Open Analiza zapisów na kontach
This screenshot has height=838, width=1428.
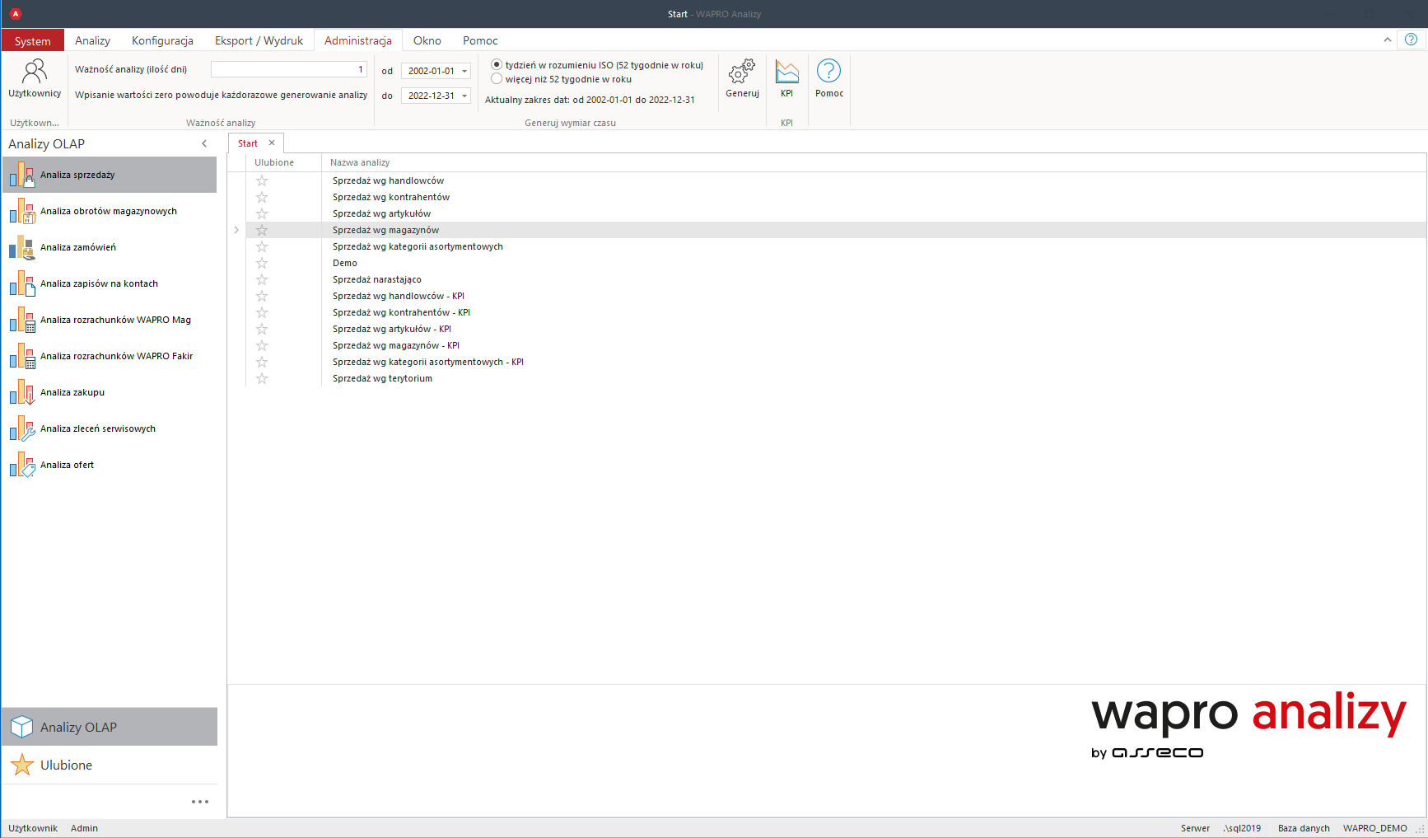110,283
